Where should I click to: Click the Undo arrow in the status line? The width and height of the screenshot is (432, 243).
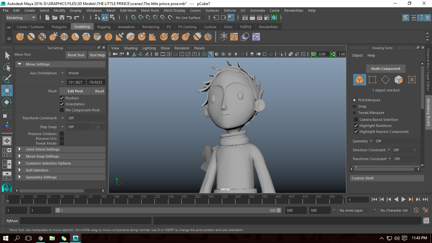69,18
